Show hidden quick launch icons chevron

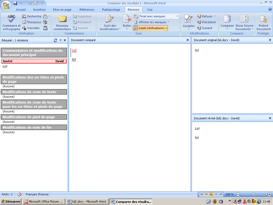pos(230,200)
